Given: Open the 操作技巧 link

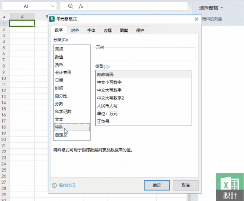Looking at the screenshot, I should coord(67,185).
